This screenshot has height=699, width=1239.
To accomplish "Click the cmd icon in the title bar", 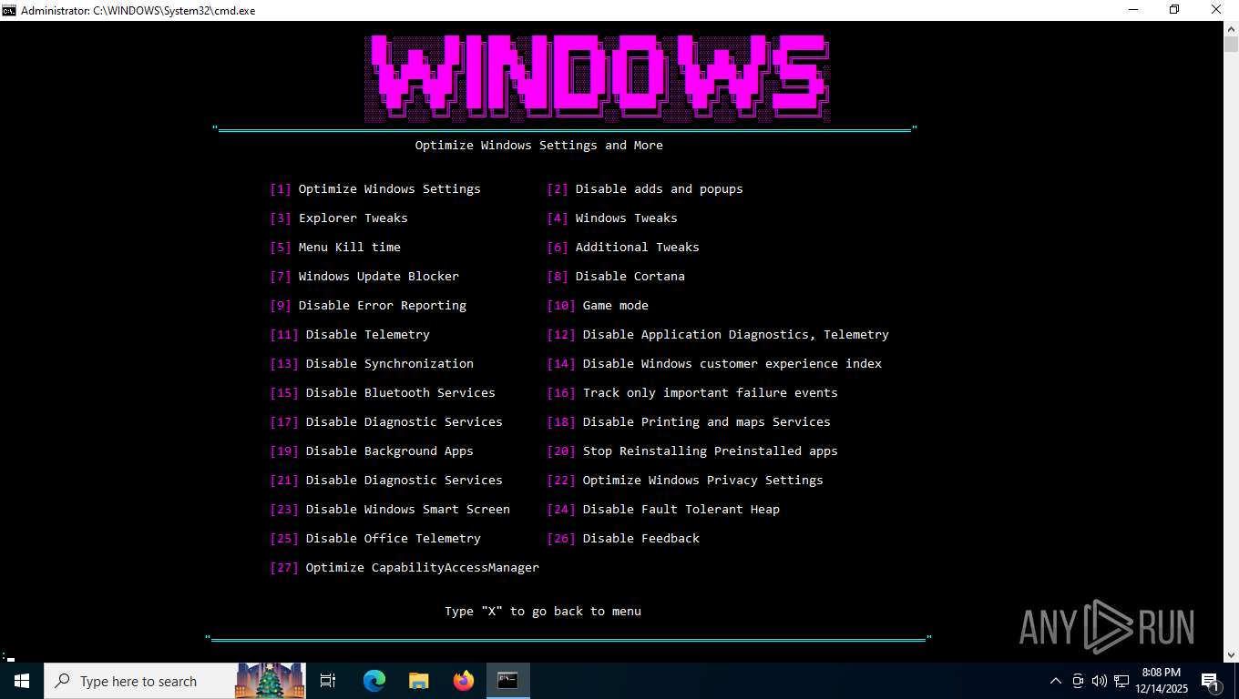I will point(9,10).
